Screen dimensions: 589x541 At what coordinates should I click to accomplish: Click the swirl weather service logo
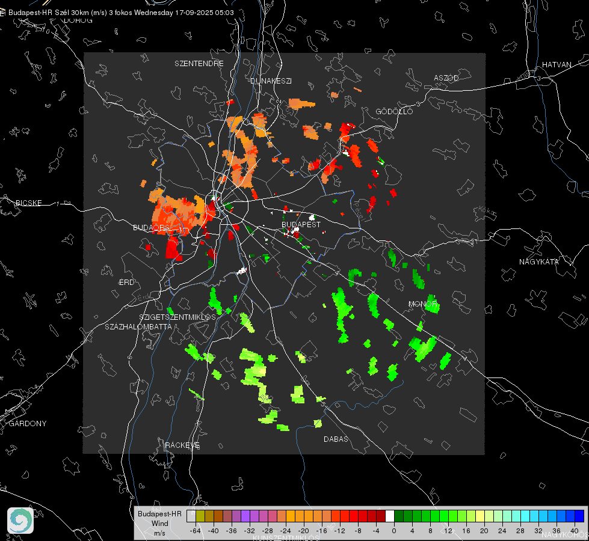[x=20, y=521]
